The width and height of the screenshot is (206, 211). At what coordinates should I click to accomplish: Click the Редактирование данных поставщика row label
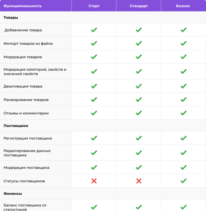point(27,153)
